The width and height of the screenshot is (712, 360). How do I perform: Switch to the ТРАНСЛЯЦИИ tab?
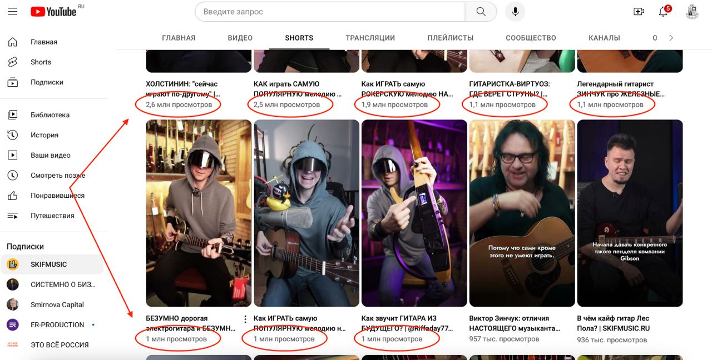[x=370, y=38]
